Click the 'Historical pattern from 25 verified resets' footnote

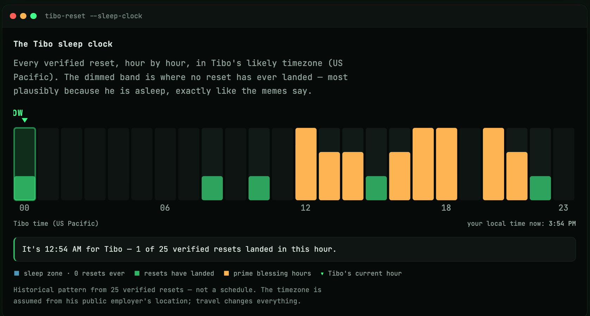click(167, 295)
